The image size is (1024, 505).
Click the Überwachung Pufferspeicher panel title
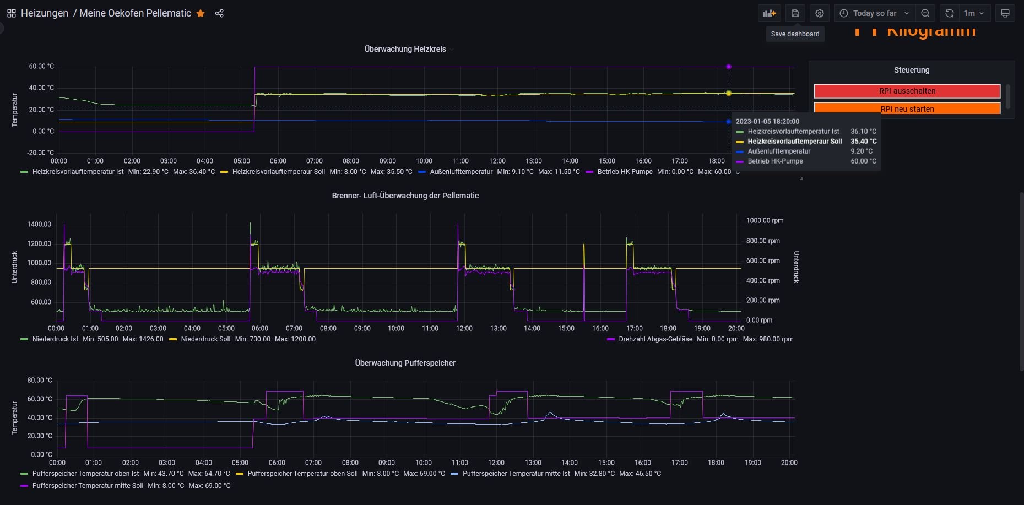pos(405,363)
